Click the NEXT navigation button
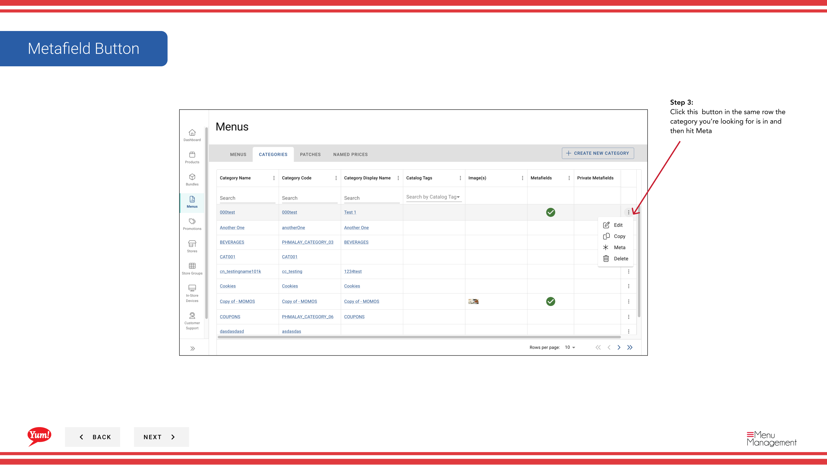Screen dimensions: 827x465 click(161, 437)
